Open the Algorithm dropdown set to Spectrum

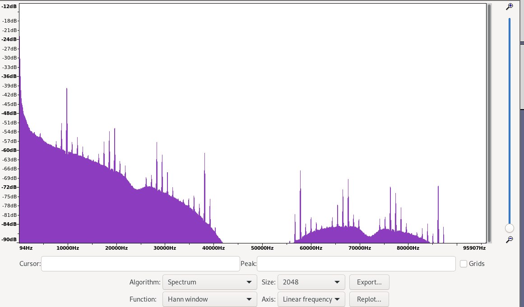click(x=209, y=282)
